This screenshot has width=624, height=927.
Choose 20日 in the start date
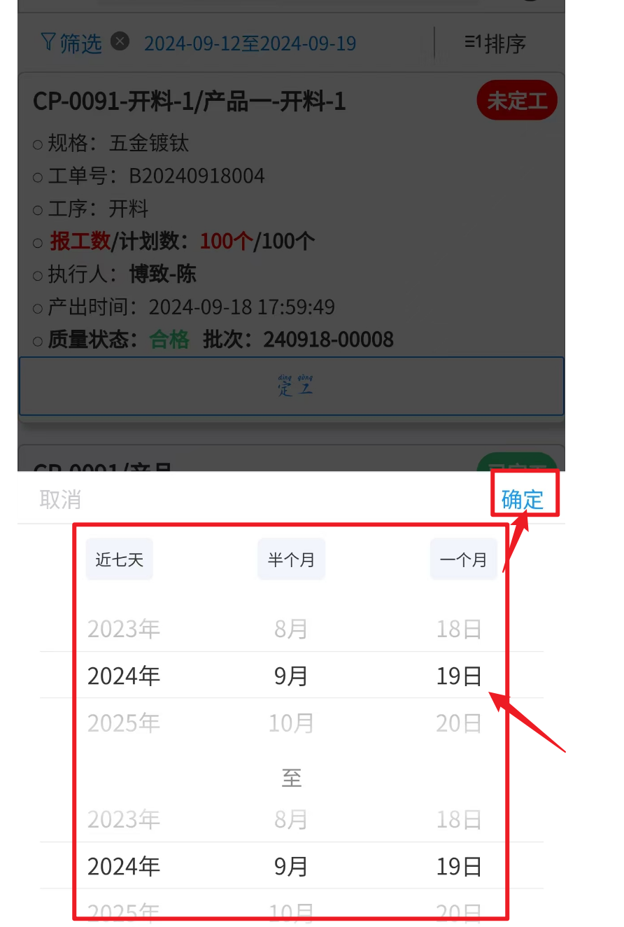[459, 723]
